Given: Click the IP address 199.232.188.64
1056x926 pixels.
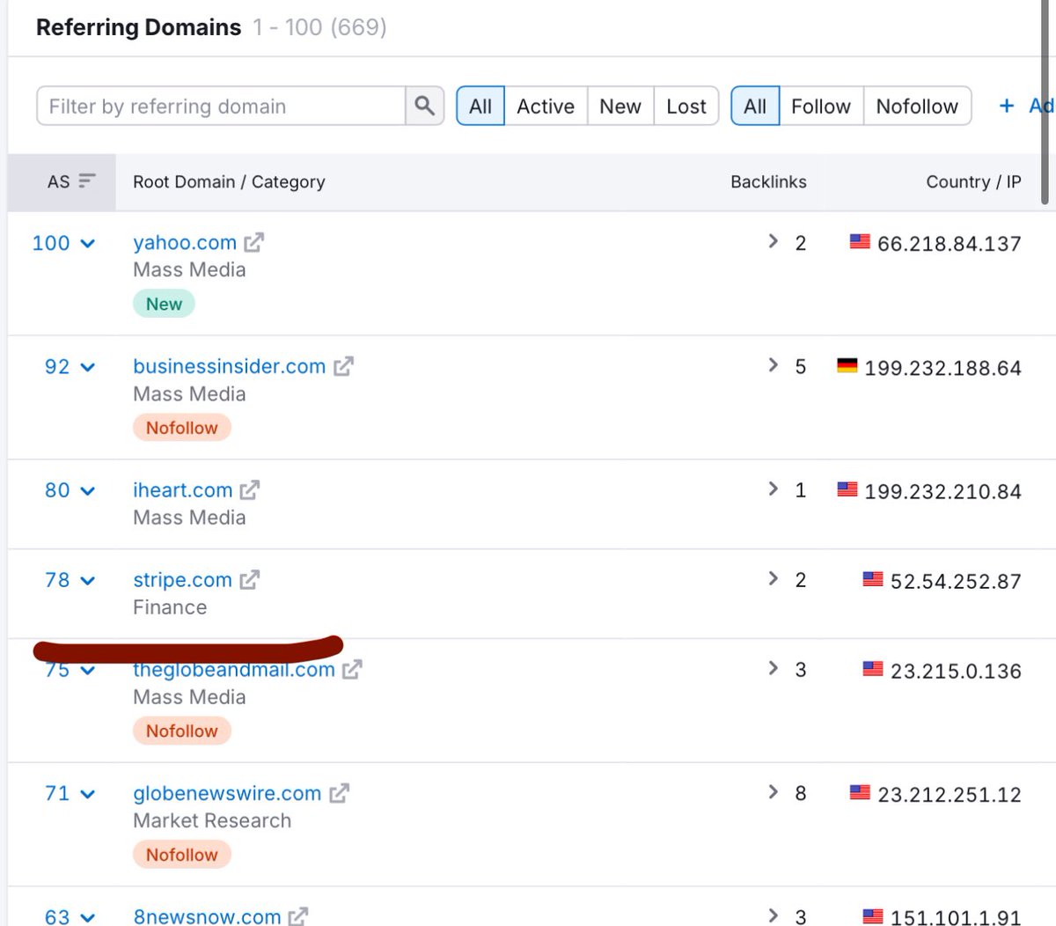Looking at the screenshot, I should (x=942, y=368).
